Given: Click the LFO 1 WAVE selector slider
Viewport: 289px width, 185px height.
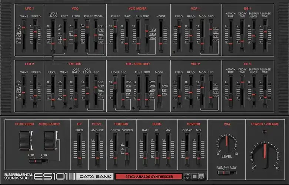Looking at the screenshot, I should coord(24,36).
